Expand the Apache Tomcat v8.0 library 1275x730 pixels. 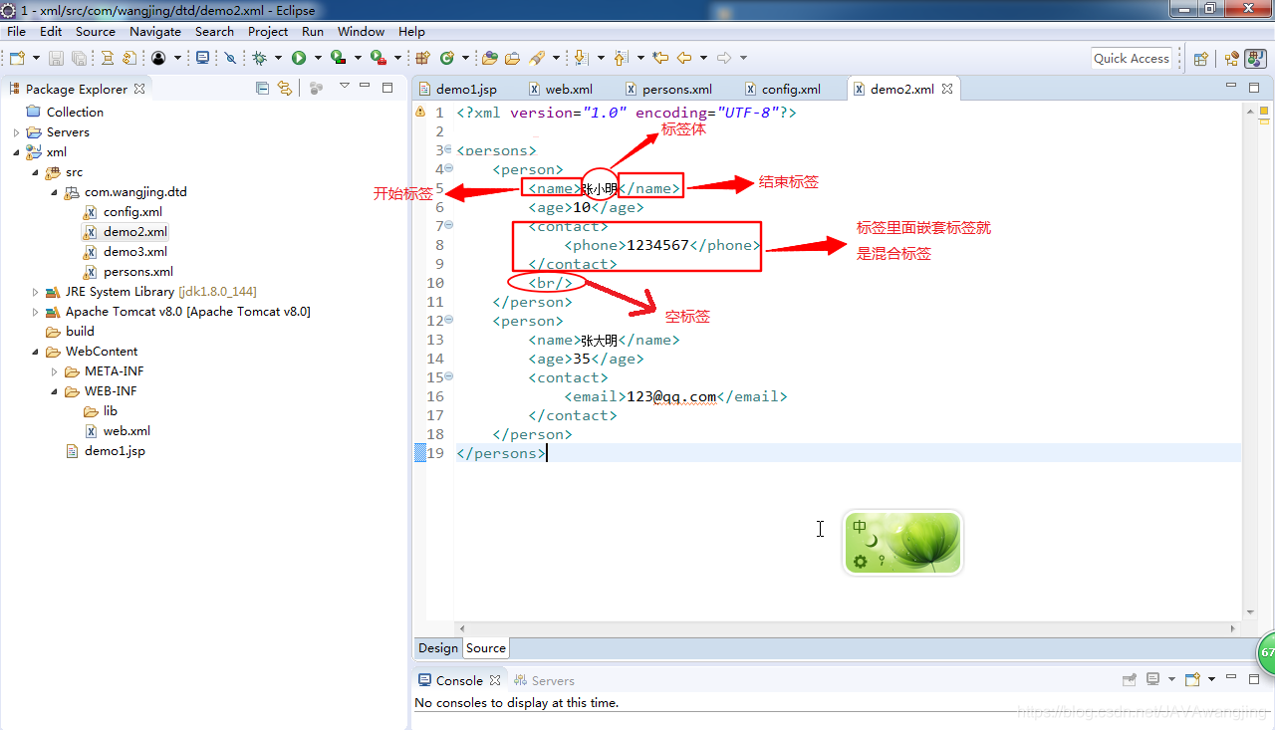tap(36, 312)
